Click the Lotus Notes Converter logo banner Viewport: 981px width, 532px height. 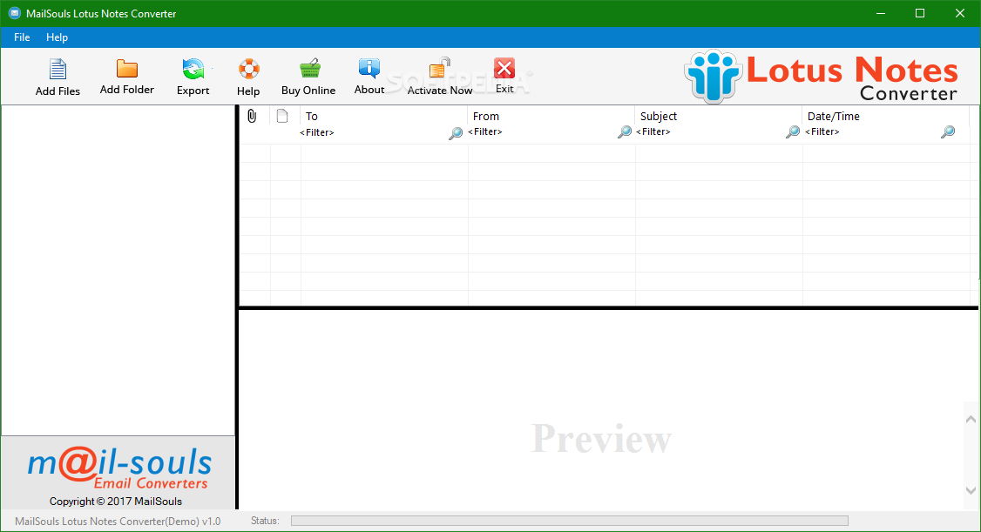click(821, 77)
